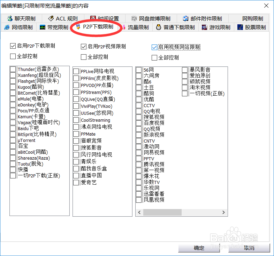Check 全部控制 under P2P video restriction
This screenshot has width=274, height=256.
point(84,57)
